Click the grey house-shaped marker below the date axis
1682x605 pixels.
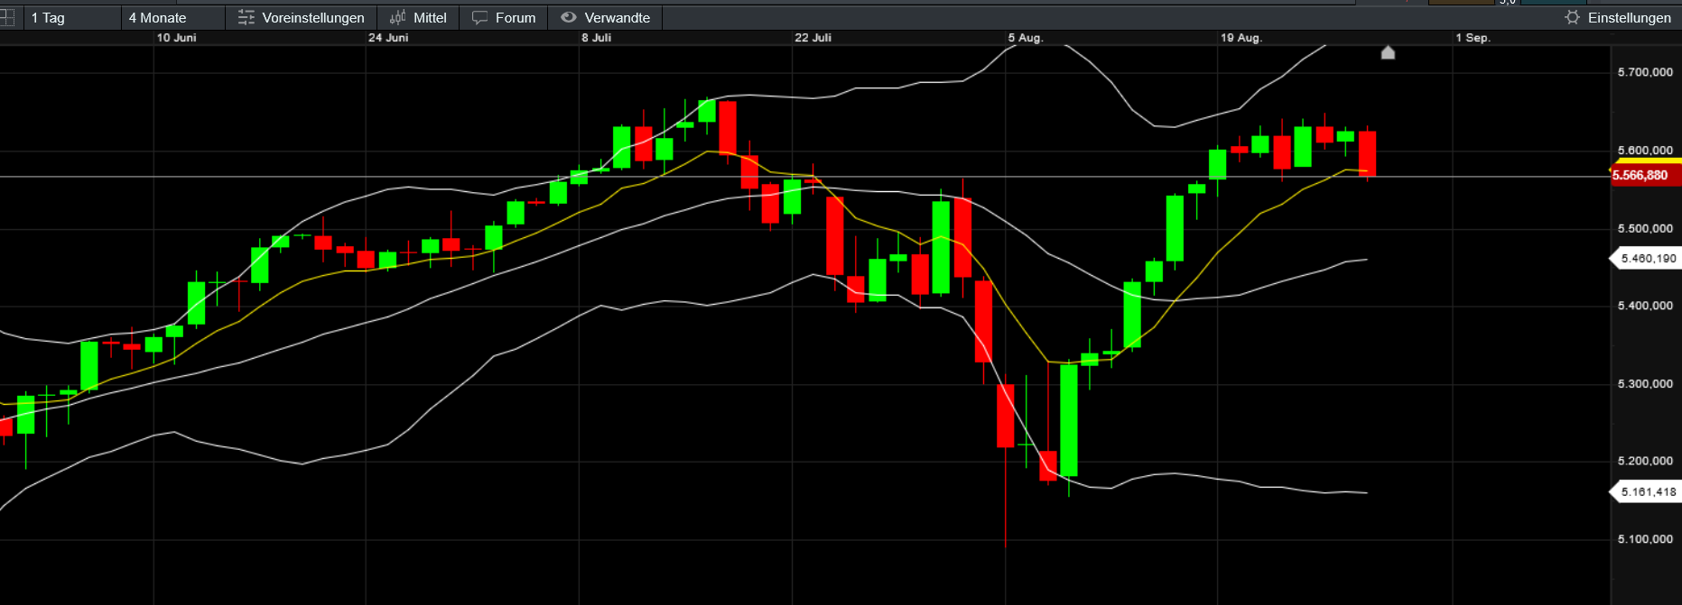pos(1388,52)
